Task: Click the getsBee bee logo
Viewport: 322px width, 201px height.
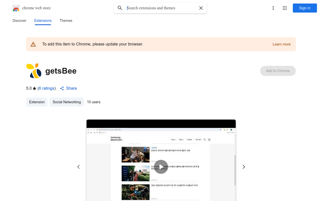Action: pos(34,71)
